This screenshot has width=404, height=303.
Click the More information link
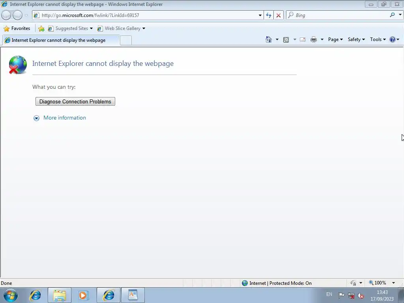[65, 118]
